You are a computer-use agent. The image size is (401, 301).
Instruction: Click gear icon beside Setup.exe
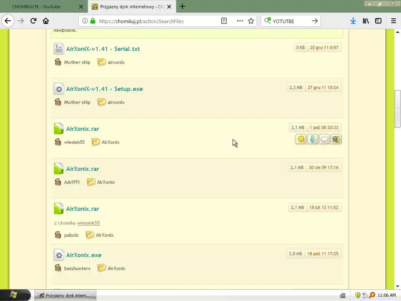click(59, 89)
